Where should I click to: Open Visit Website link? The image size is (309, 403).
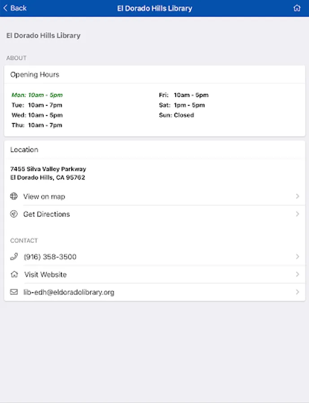[x=45, y=274]
